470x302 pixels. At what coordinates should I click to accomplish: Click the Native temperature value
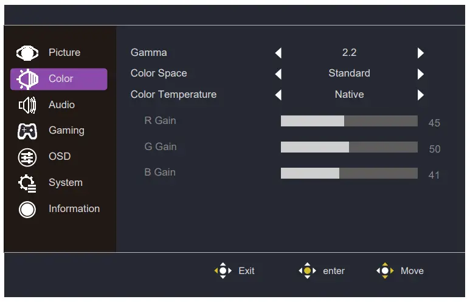(349, 95)
